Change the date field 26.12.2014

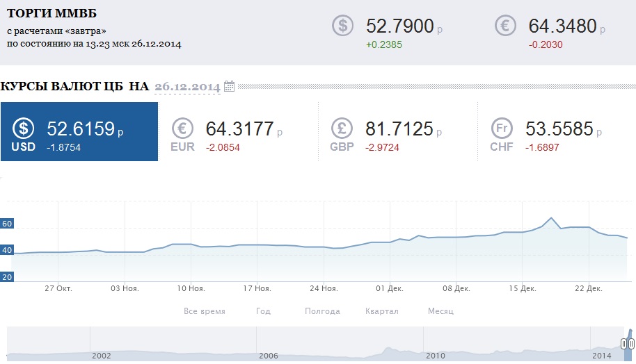[x=187, y=87]
